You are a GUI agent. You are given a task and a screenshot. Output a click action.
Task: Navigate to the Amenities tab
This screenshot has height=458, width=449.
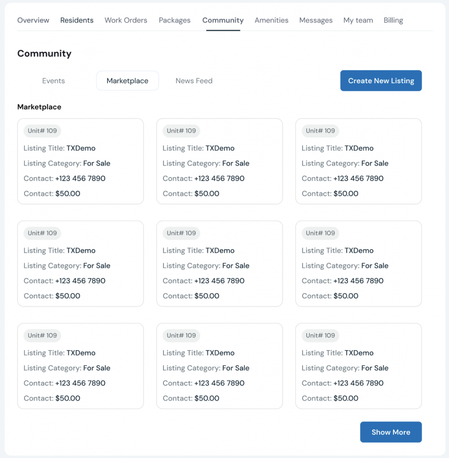pos(271,20)
